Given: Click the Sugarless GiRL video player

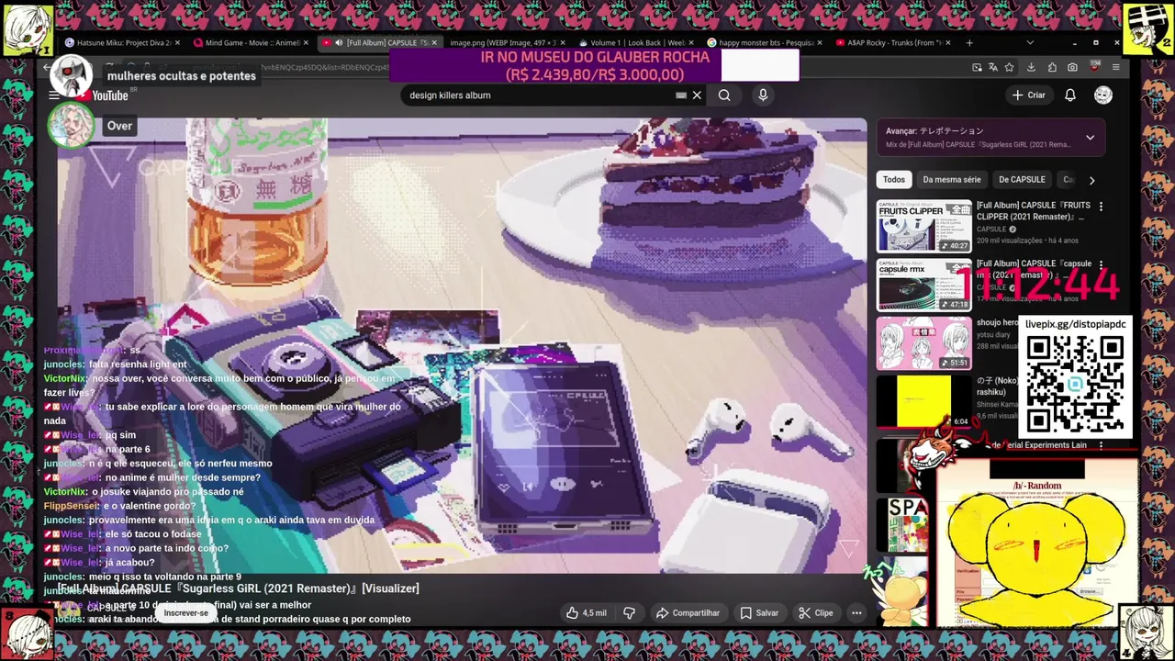Looking at the screenshot, I should pos(462,345).
